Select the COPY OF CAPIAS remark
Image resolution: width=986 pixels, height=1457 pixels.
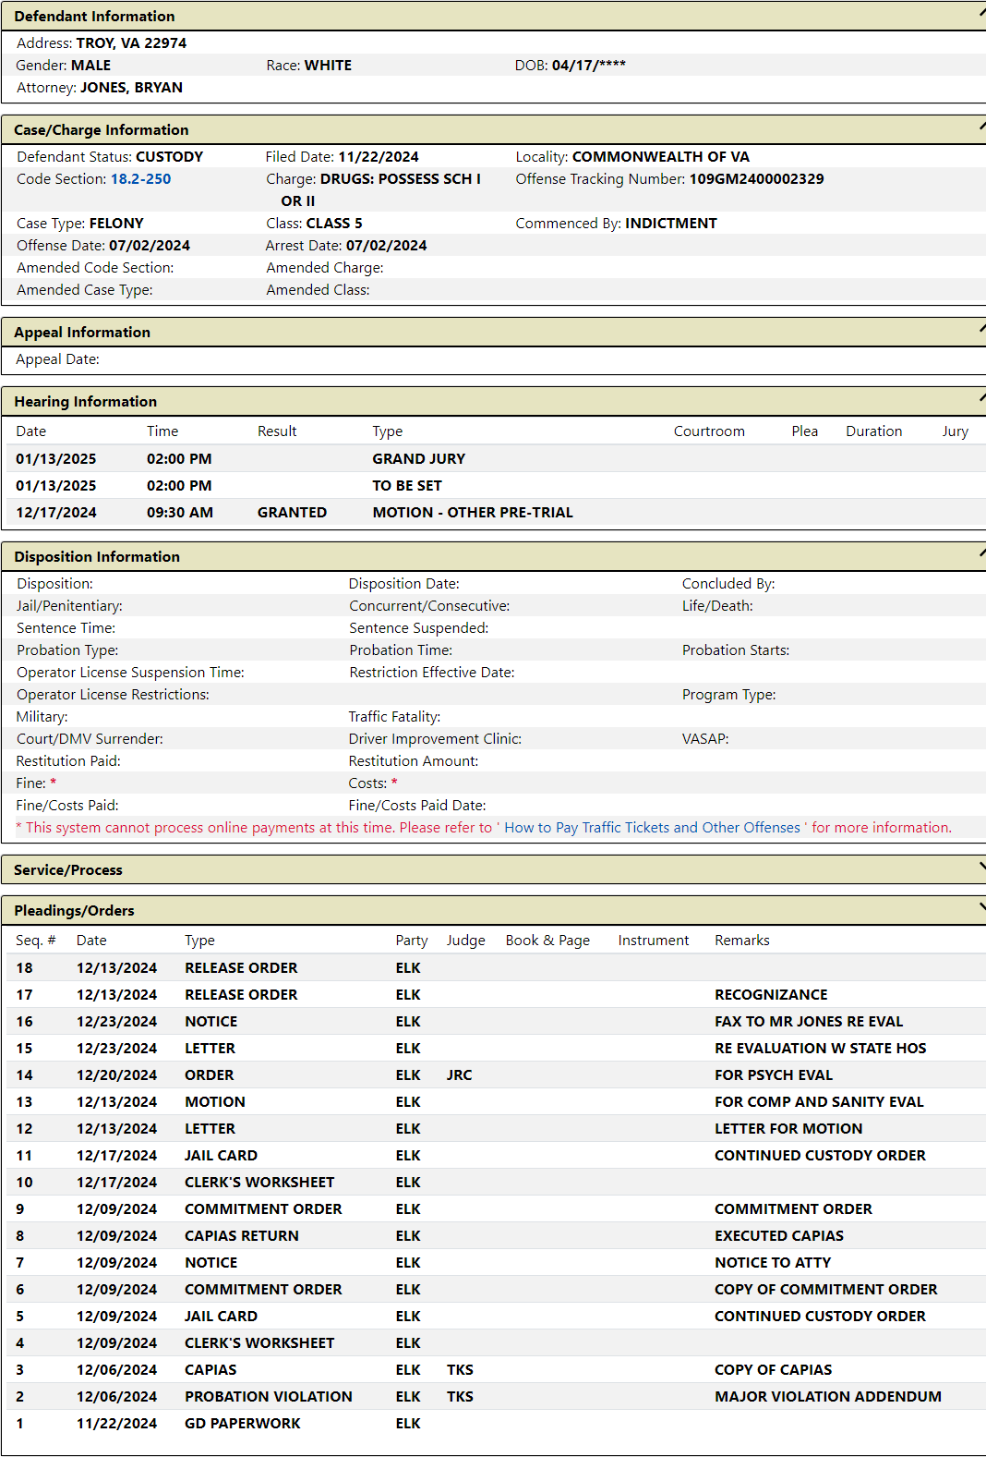coord(774,1370)
